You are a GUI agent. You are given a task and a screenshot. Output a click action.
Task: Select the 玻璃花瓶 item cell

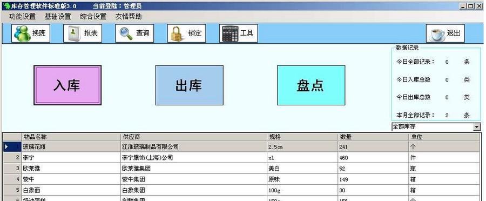coord(71,147)
